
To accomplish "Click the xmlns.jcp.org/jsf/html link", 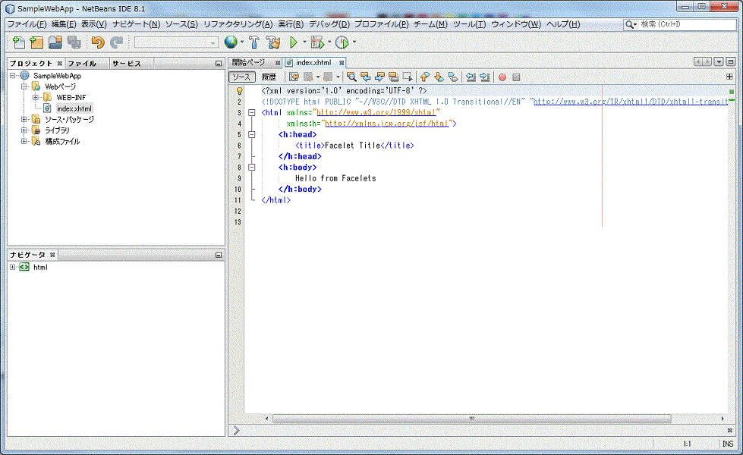I will pyautogui.click(x=386, y=124).
